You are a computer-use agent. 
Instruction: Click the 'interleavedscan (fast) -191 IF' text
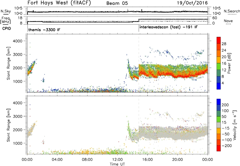(169, 27)
